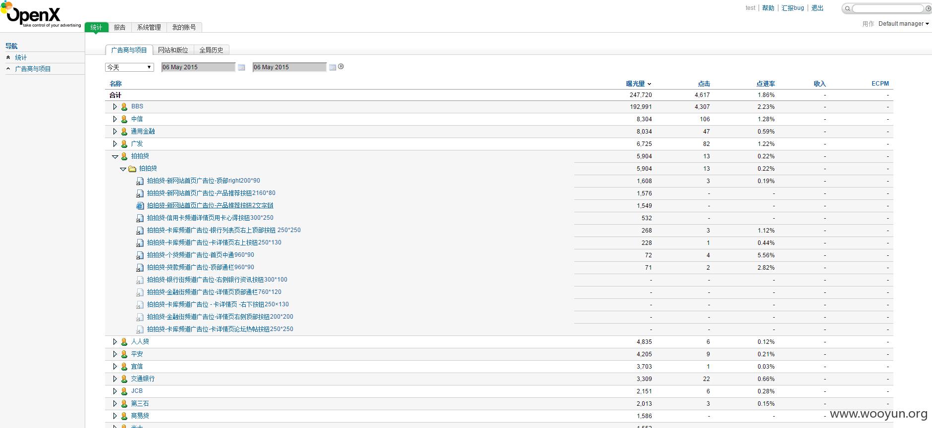
Task: Click banner icon for 卡详情页右上按钮250*130
Action: click(140, 243)
